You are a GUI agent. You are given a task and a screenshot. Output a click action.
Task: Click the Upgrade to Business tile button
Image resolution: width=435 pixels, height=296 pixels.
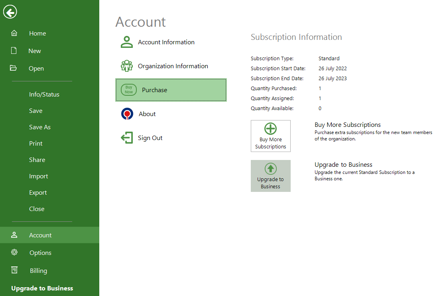[x=270, y=176]
